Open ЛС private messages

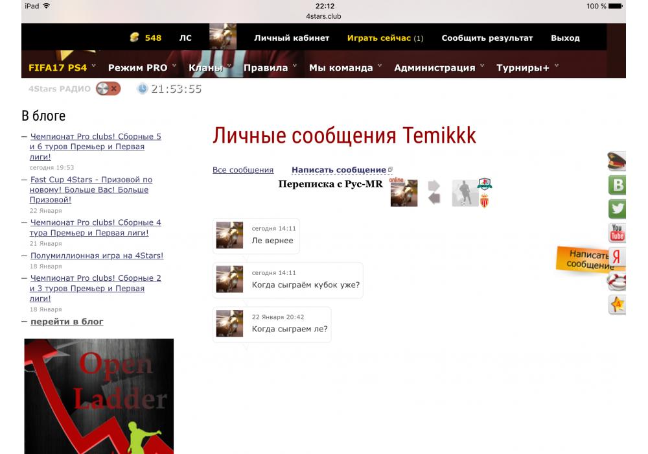tap(185, 38)
